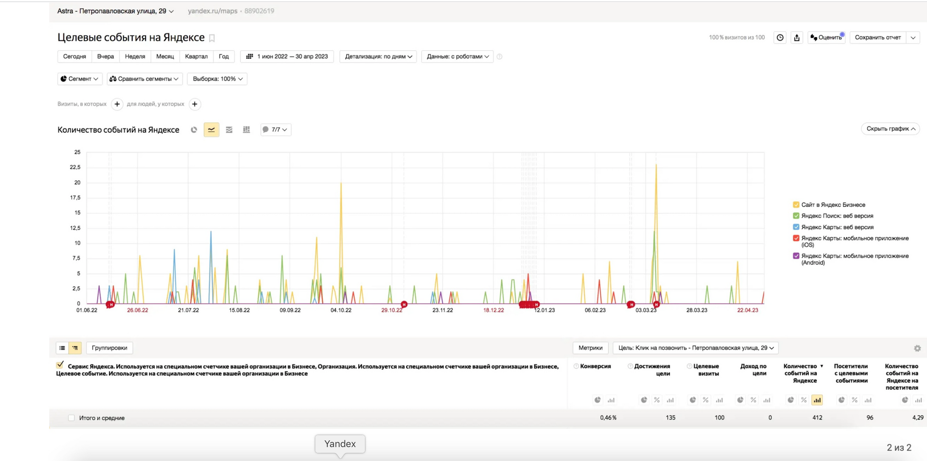This screenshot has height=461, width=927.
Task: Select the flat list view icon
Action: coord(62,348)
